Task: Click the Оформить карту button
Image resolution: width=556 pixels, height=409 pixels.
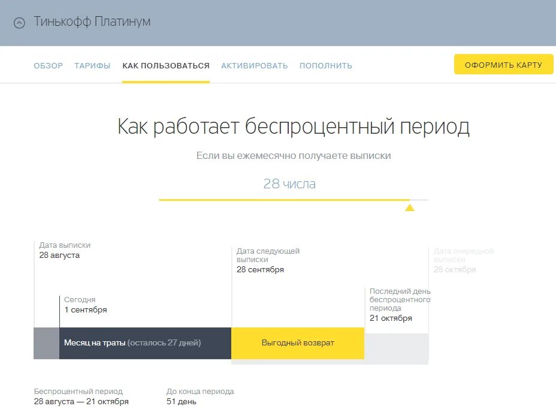Action: [503, 64]
